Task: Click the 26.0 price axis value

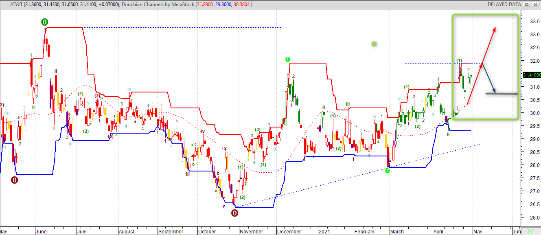Action: tap(534, 217)
